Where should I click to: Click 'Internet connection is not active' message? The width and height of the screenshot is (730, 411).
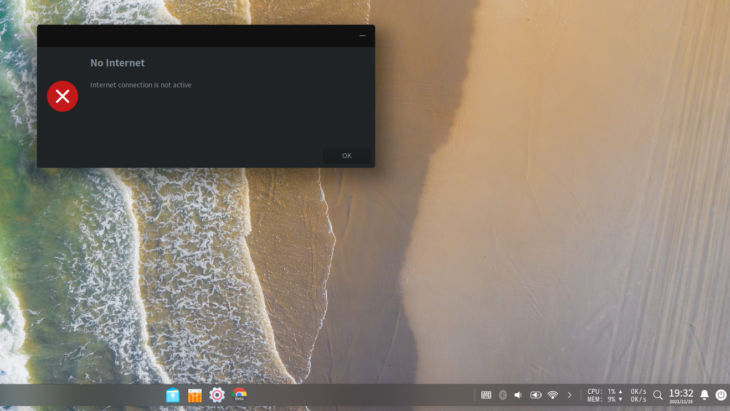coord(141,85)
